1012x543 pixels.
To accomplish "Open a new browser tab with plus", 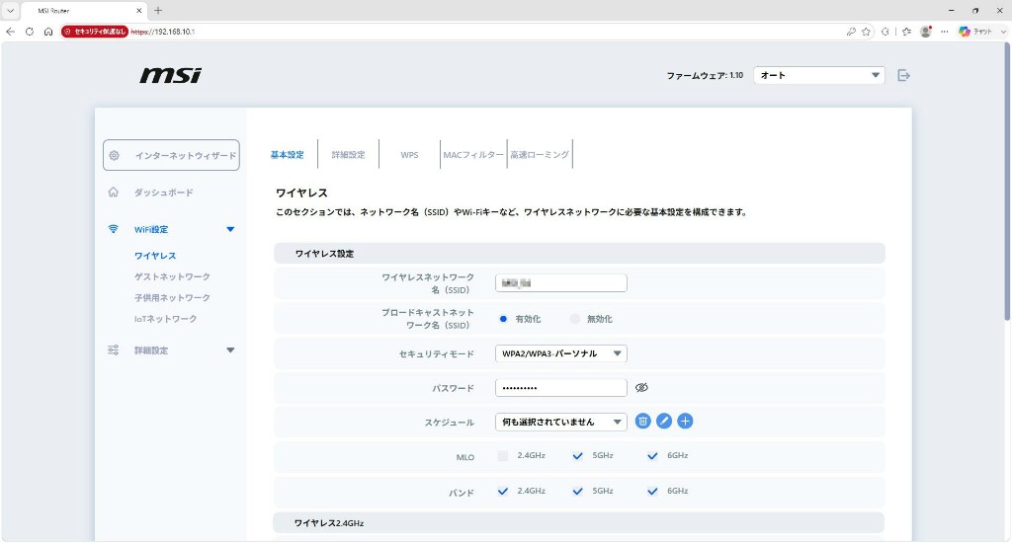I will click(x=158, y=10).
